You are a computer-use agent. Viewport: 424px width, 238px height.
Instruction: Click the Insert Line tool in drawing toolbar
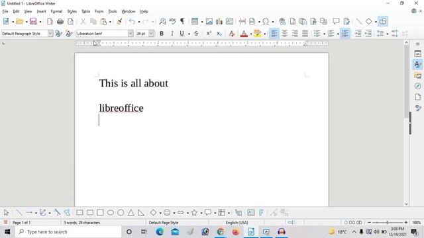pyautogui.click(x=19, y=213)
